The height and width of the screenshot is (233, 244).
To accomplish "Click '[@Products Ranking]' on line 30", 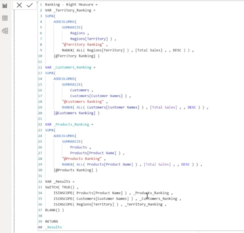I will (x=73, y=170).
